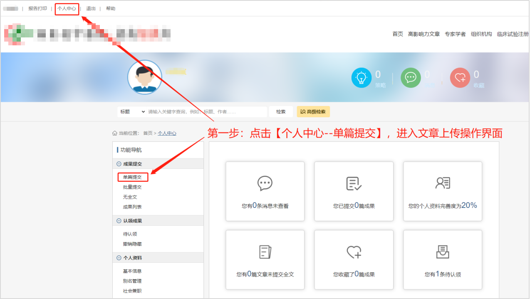Click the user avatar picture
Image resolution: width=530 pixels, height=299 pixels.
click(144, 77)
